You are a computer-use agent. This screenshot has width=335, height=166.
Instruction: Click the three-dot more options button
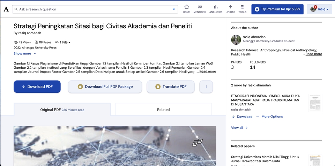pos(206,86)
